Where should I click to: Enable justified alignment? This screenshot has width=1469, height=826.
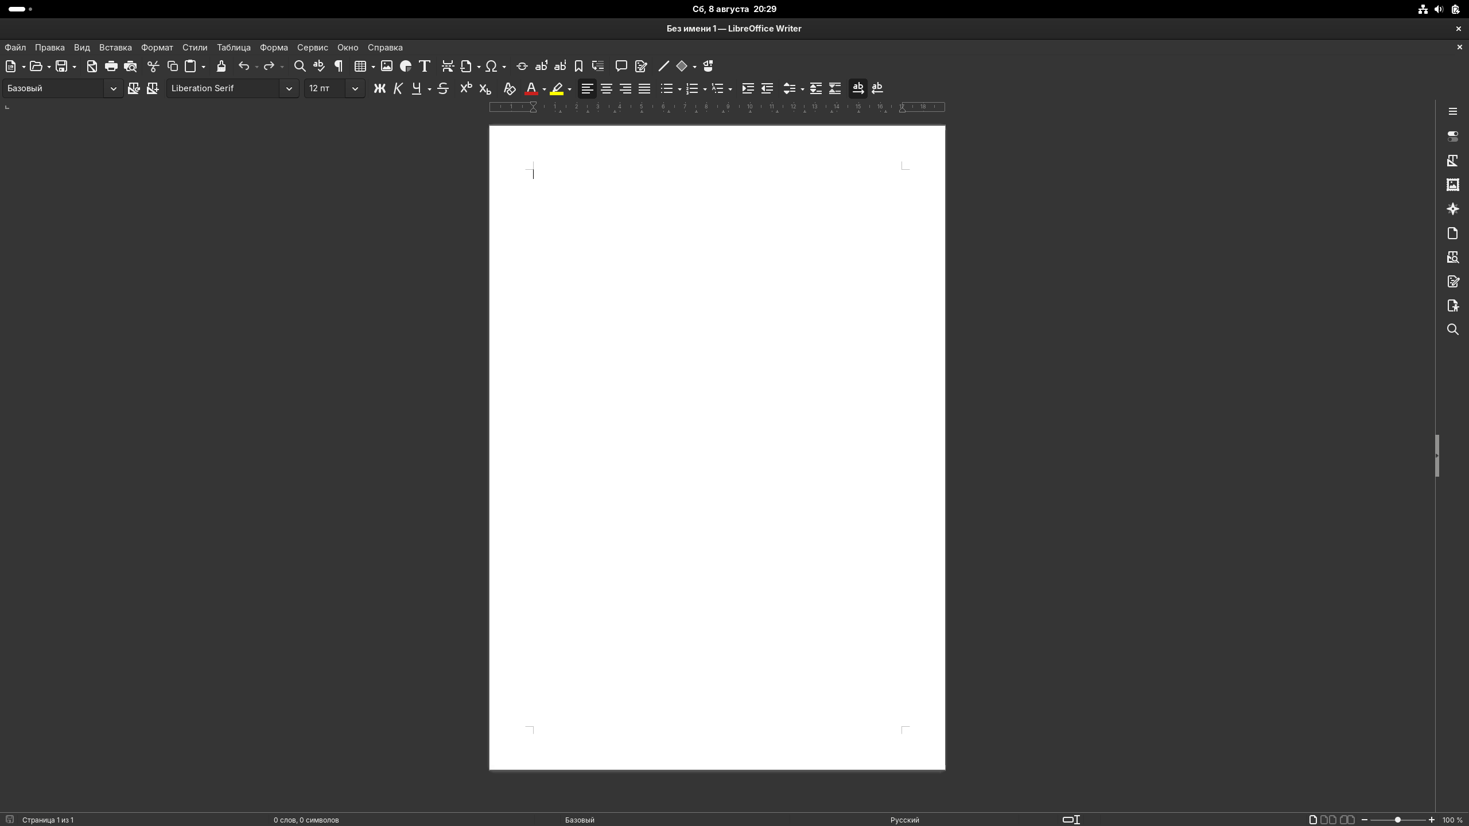pos(644,89)
